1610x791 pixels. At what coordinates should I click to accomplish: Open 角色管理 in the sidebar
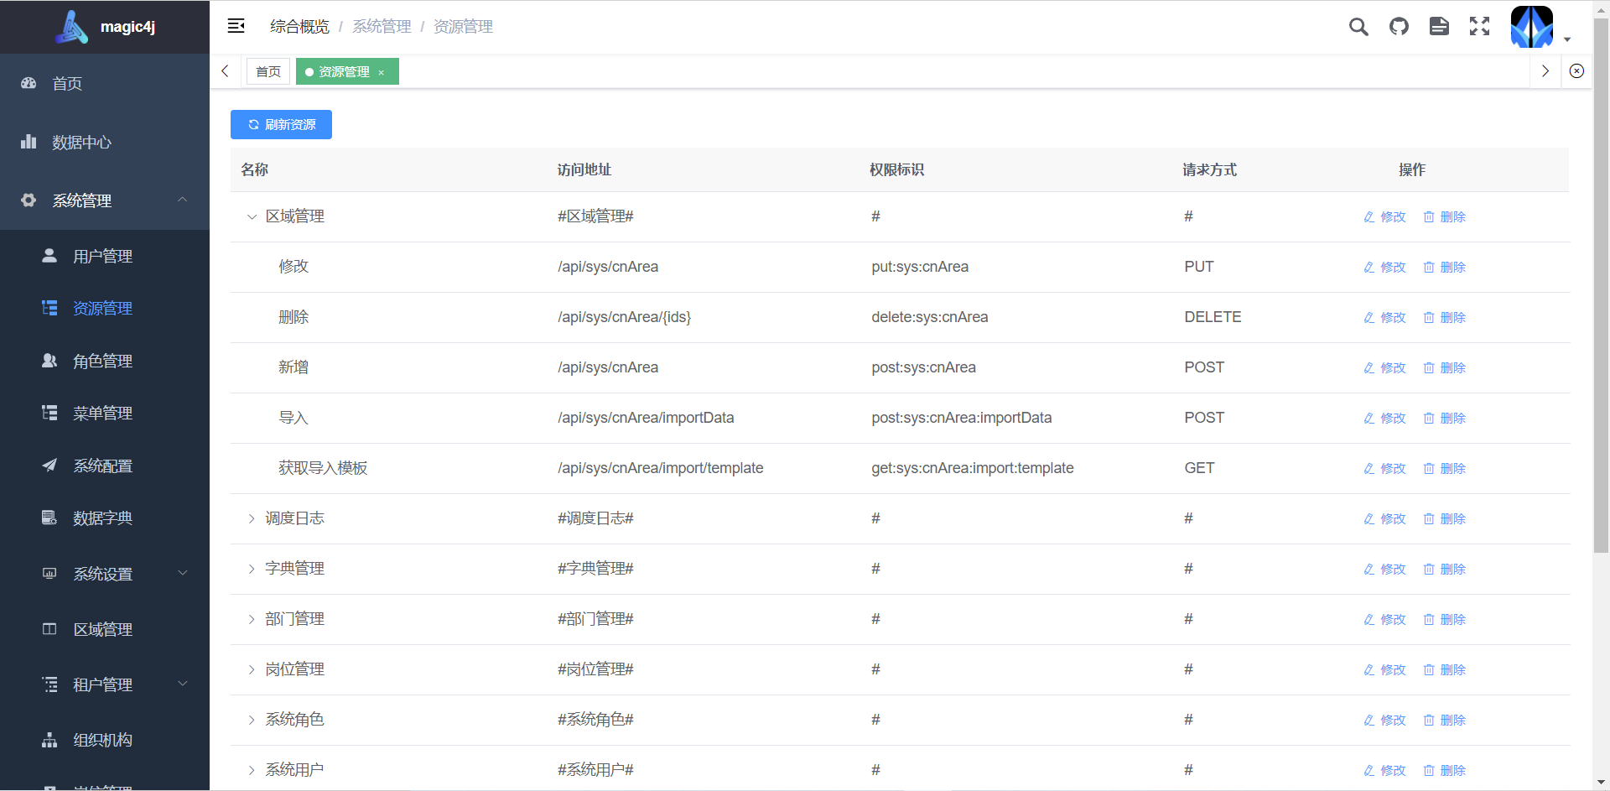105,361
